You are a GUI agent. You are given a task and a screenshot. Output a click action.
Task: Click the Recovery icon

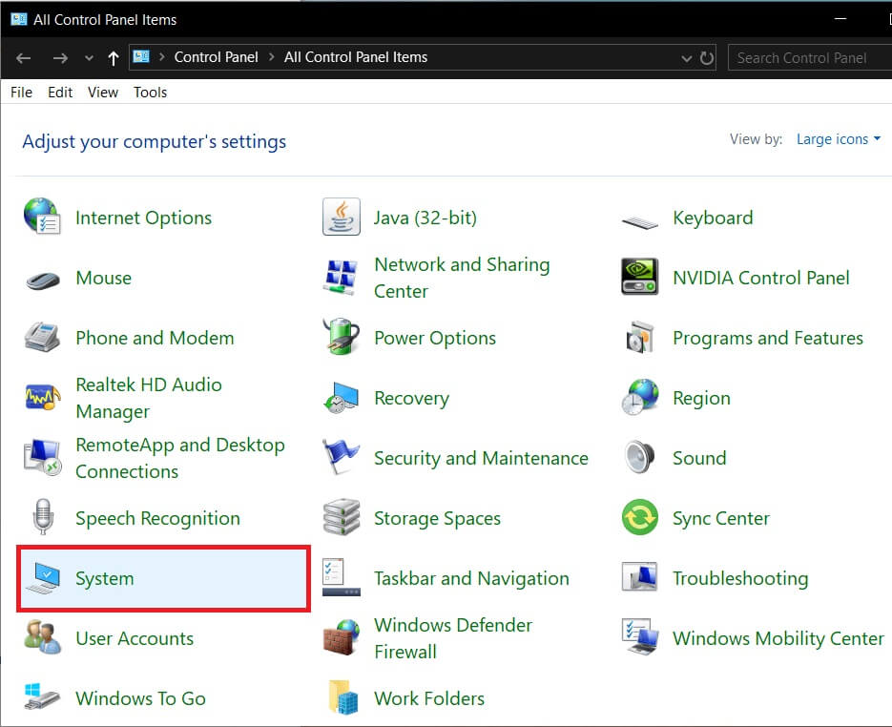coord(341,398)
